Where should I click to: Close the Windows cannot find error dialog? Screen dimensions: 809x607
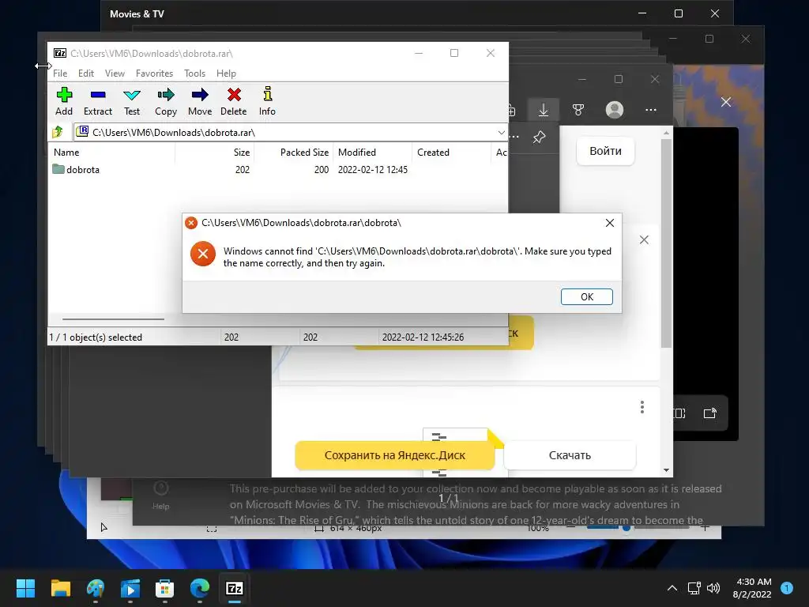coord(609,223)
